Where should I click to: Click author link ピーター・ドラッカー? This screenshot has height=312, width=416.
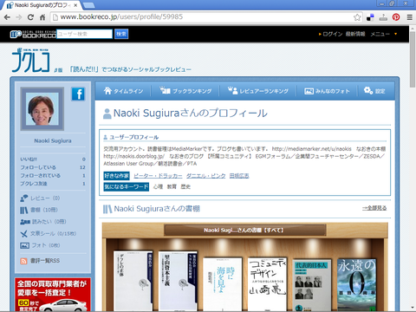[158, 176]
